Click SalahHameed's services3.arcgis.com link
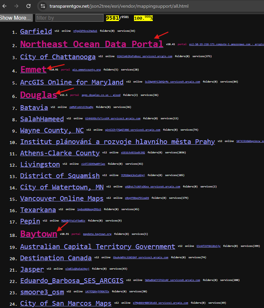264x308 pixels. point(113,119)
